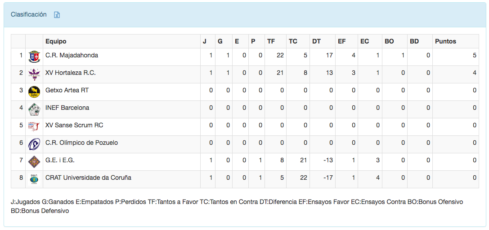489x230 pixels.
Task: Click the INEF Barcelona team crest
Action: 34,109
